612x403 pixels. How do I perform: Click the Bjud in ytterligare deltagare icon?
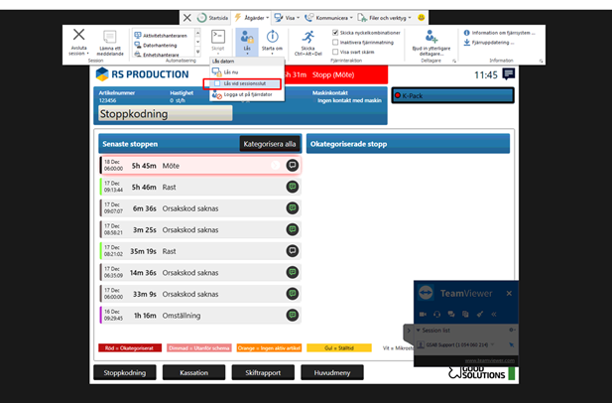(x=431, y=38)
